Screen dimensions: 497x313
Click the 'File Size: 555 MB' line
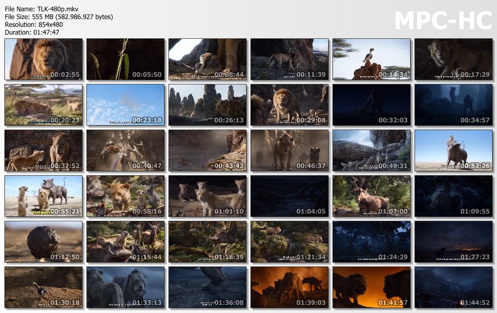[x=59, y=17]
